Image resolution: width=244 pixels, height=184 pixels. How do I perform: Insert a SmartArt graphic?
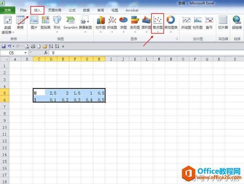pyautogui.click(x=70, y=22)
